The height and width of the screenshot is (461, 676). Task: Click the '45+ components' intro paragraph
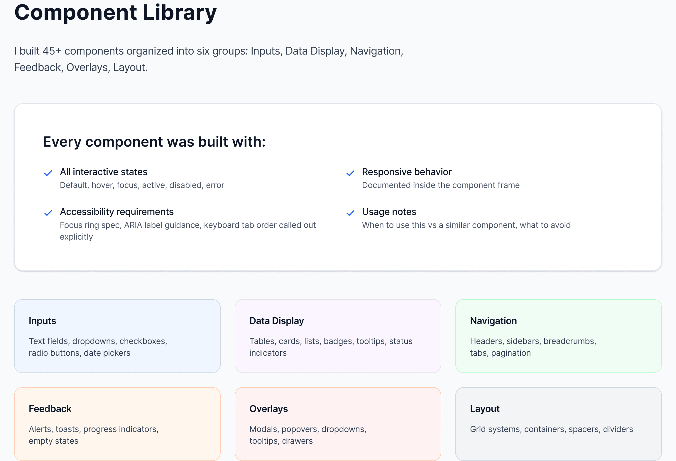point(209,59)
